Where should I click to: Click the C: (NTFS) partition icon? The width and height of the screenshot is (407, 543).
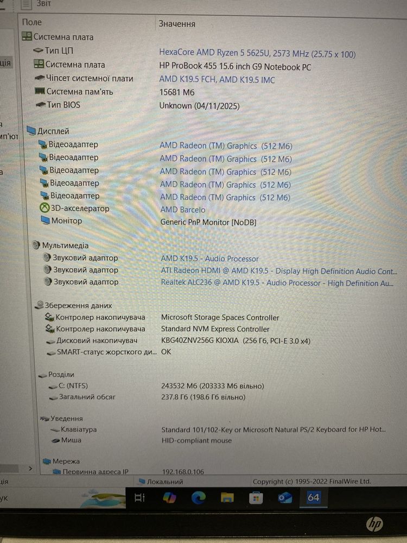(53, 386)
